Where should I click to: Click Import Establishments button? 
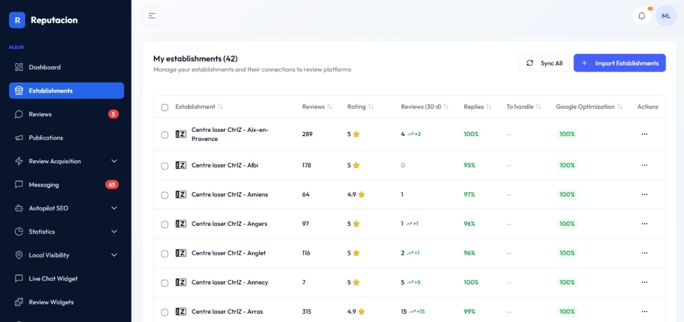[x=619, y=63]
